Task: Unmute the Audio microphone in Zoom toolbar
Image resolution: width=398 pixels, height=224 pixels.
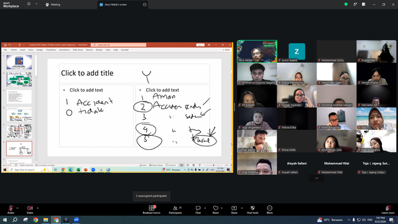Action: (x=11, y=210)
